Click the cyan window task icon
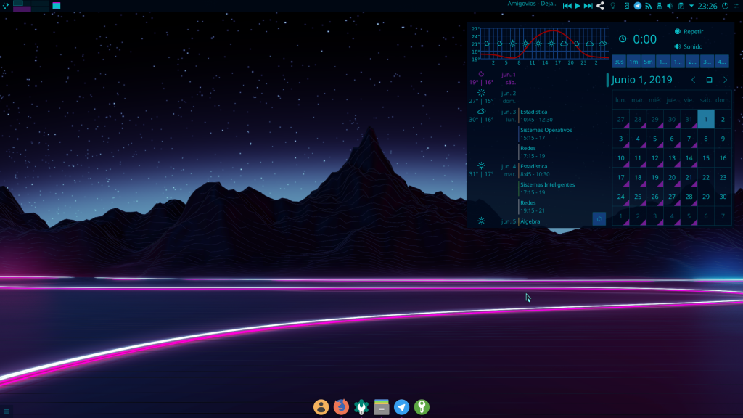 [57, 6]
